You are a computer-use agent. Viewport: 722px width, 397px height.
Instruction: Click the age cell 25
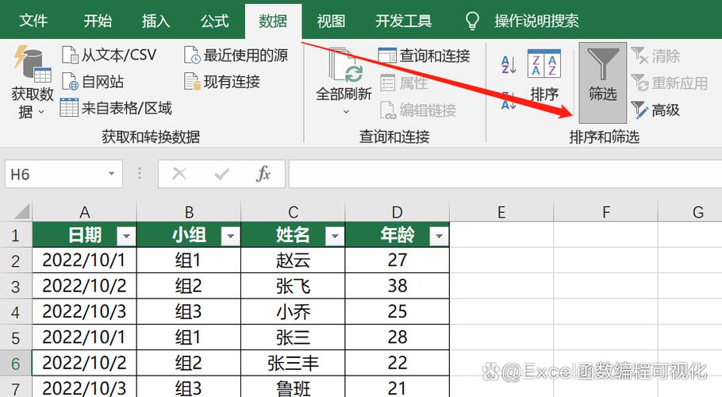397,312
